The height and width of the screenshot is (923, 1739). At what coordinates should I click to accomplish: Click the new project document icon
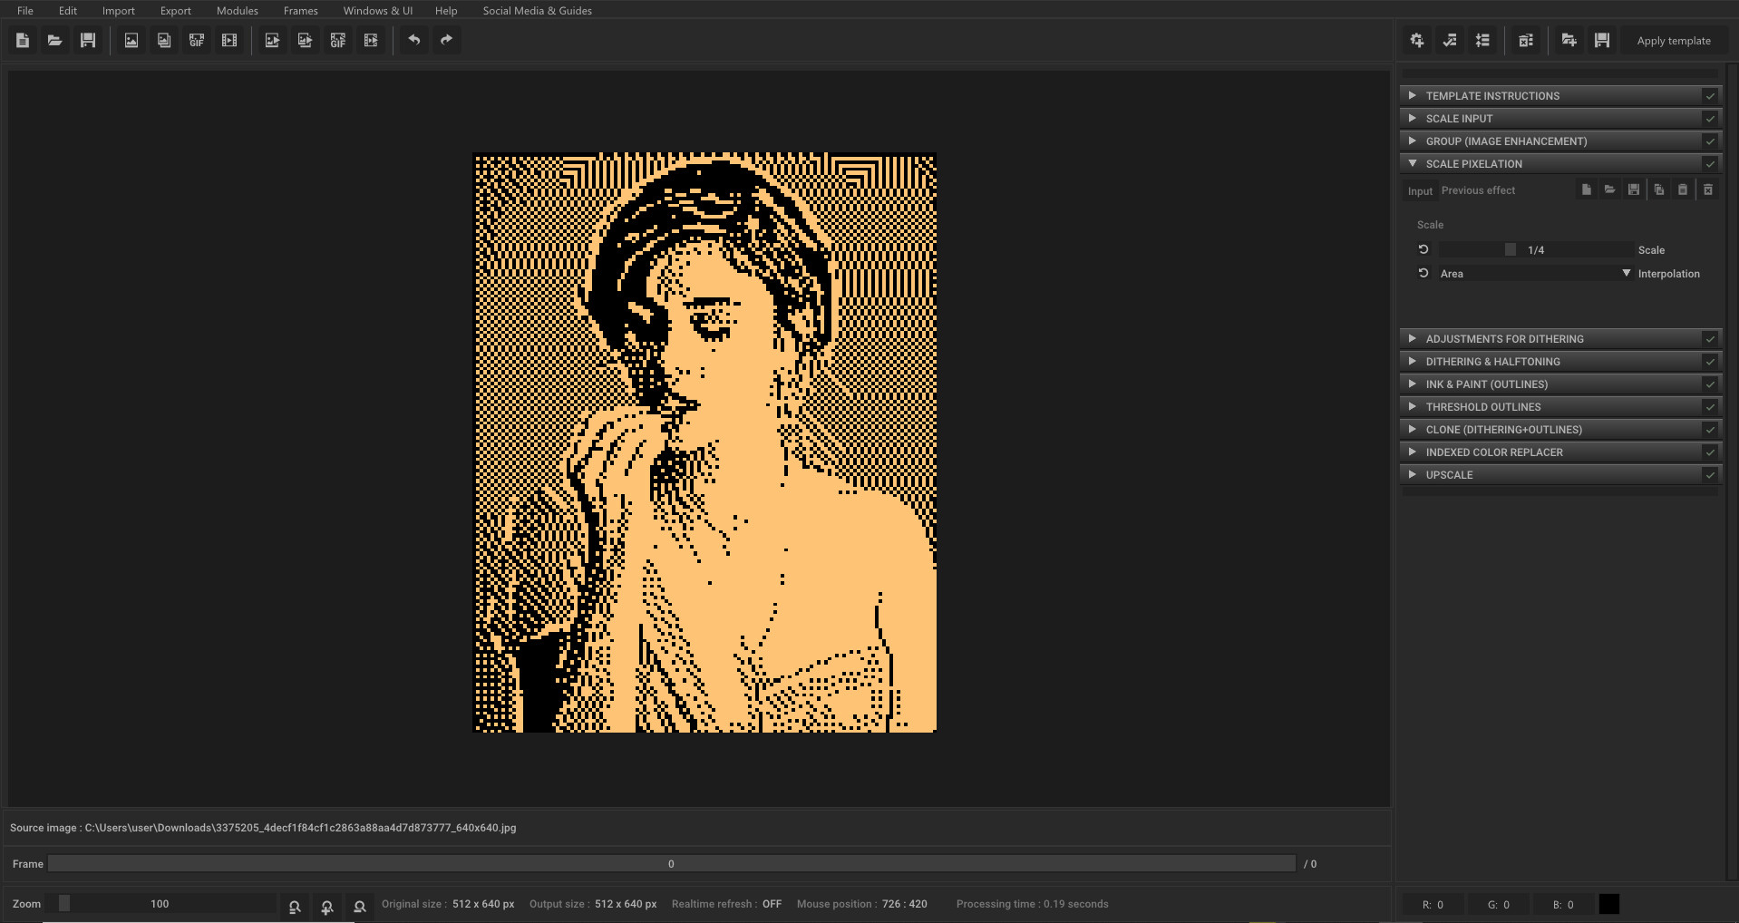click(x=23, y=40)
